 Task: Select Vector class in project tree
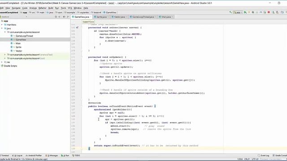19,51
